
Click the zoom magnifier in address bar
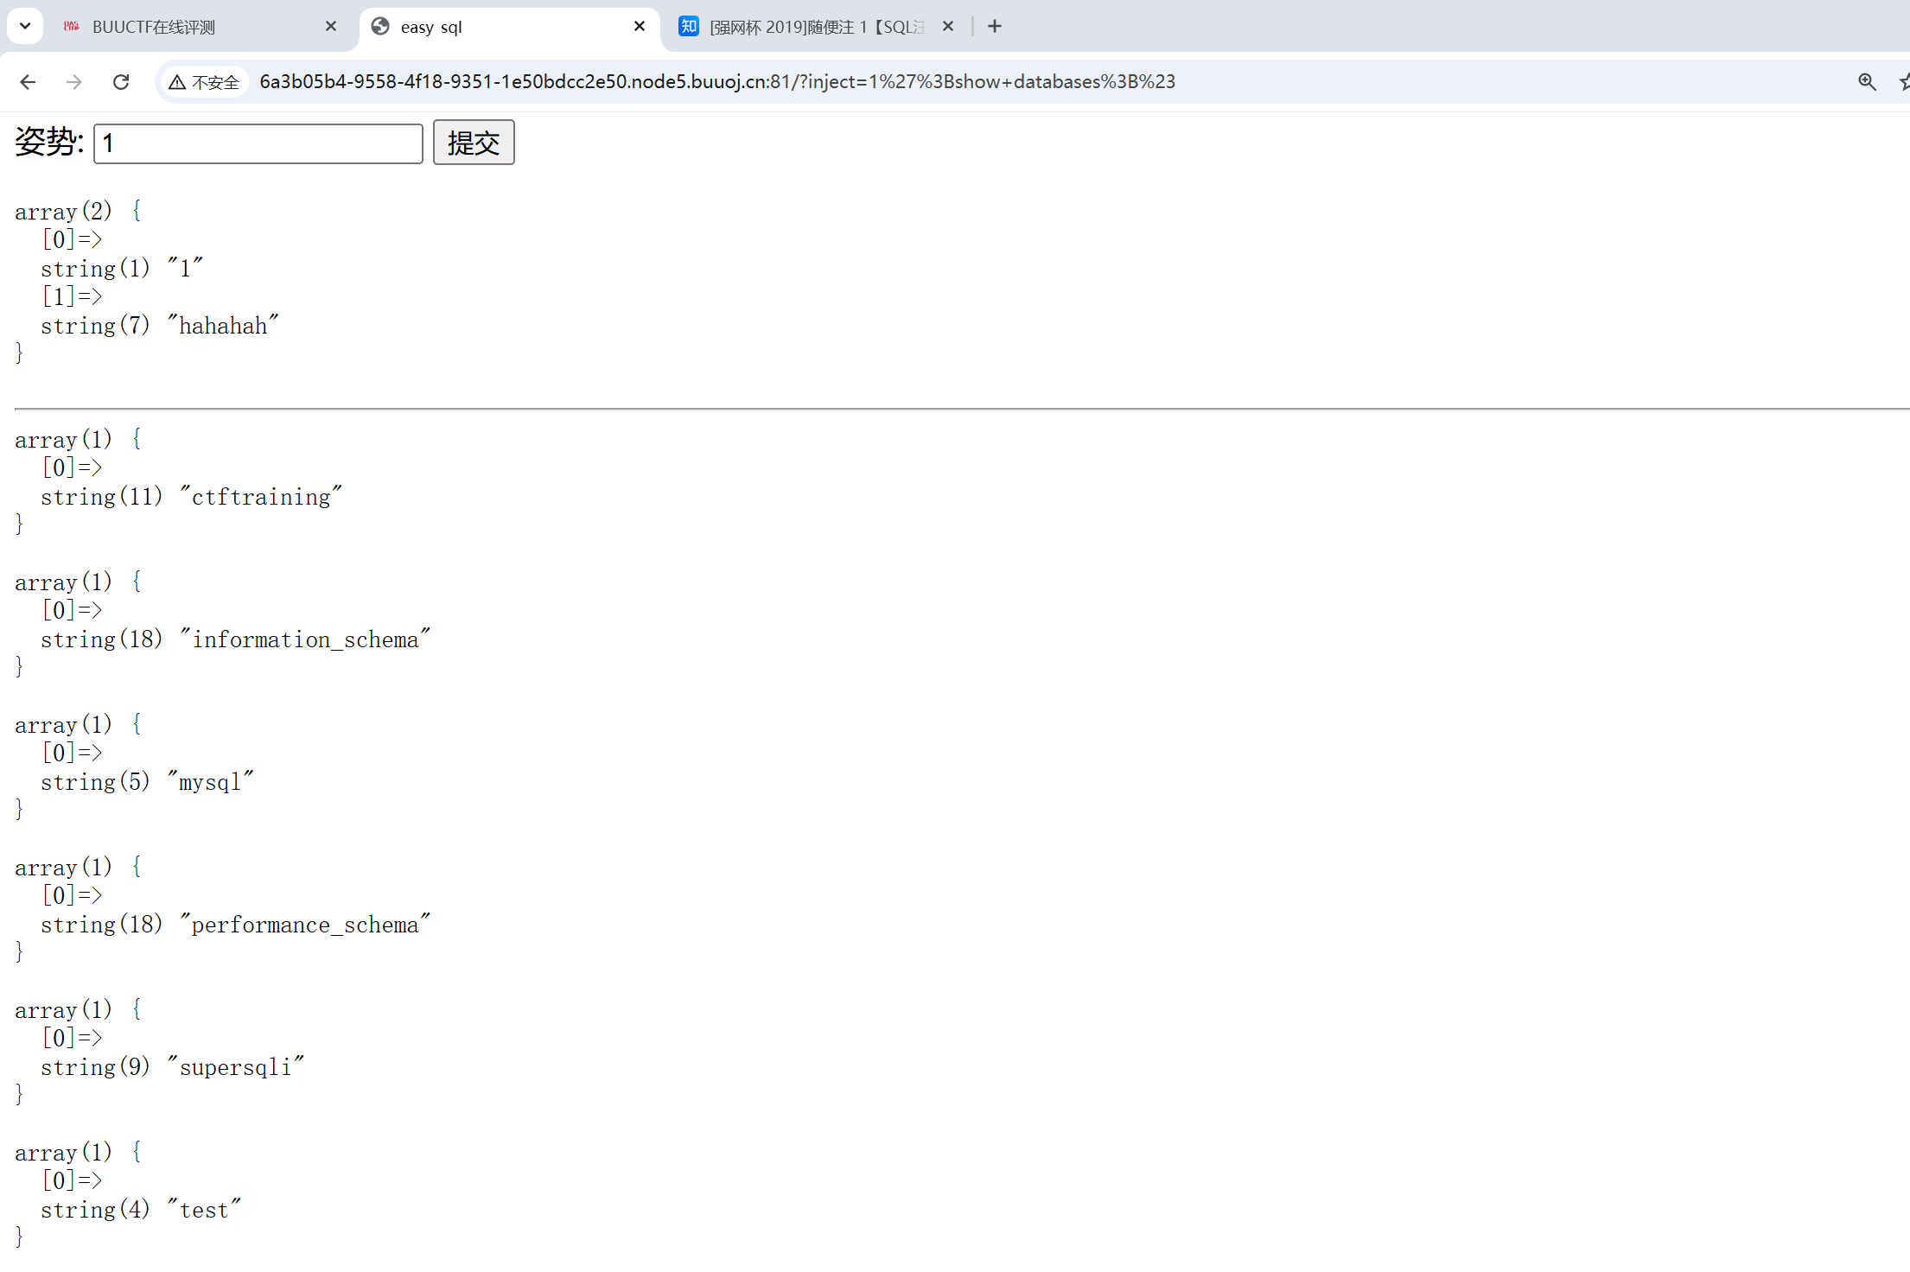(x=1867, y=82)
